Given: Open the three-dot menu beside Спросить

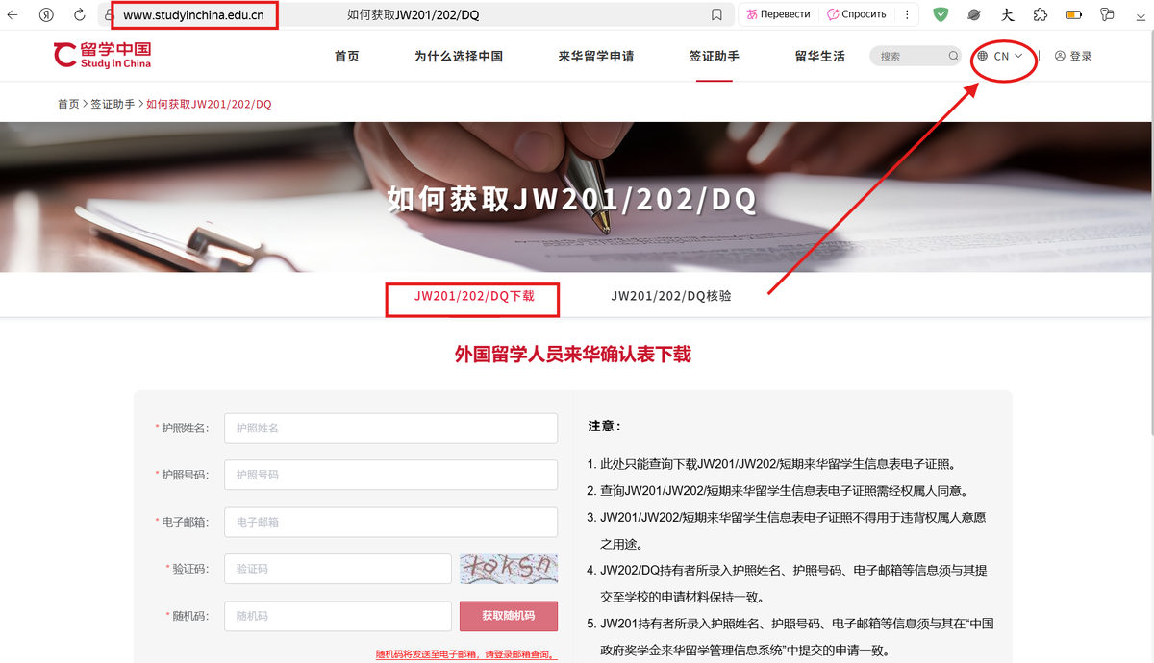Looking at the screenshot, I should pos(907,14).
